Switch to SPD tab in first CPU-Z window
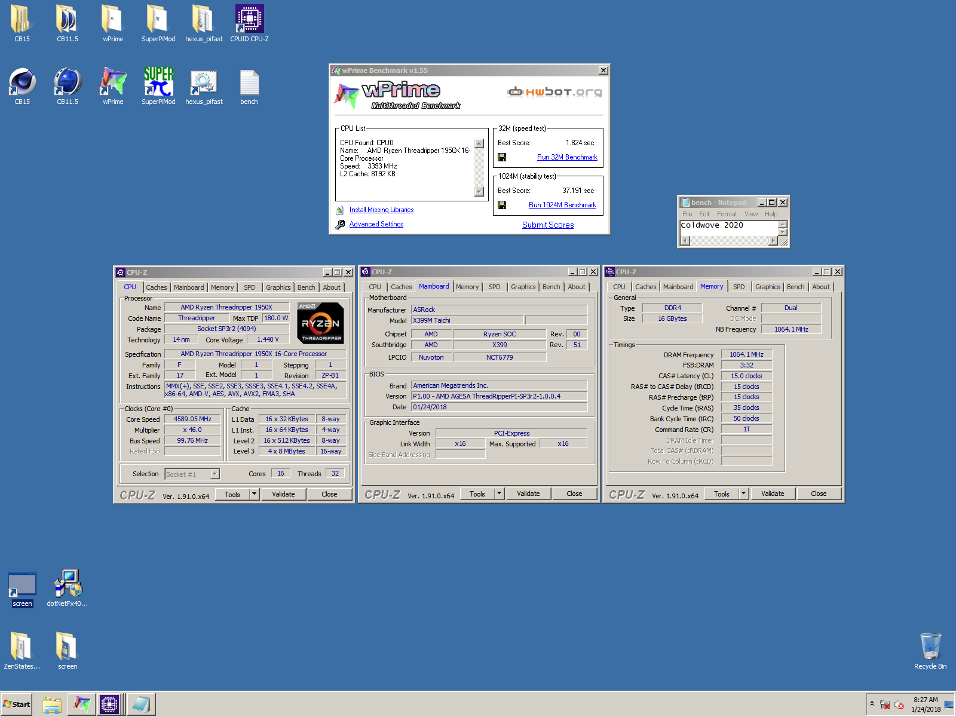 (250, 287)
